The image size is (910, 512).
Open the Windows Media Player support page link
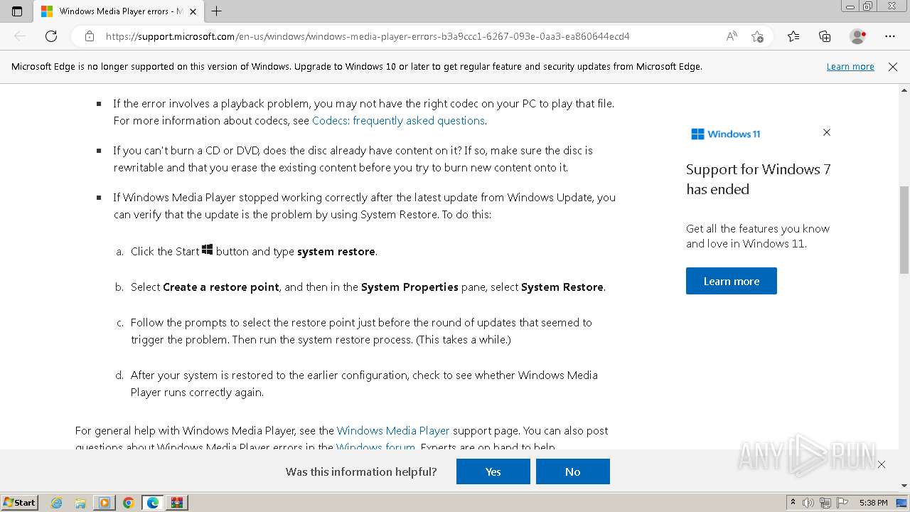point(393,431)
